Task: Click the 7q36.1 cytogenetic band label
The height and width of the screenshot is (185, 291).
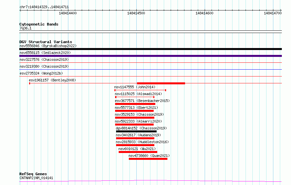Action: (x=26, y=28)
